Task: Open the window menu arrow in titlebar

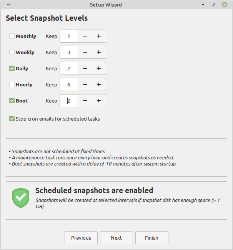Action: tap(8, 5)
